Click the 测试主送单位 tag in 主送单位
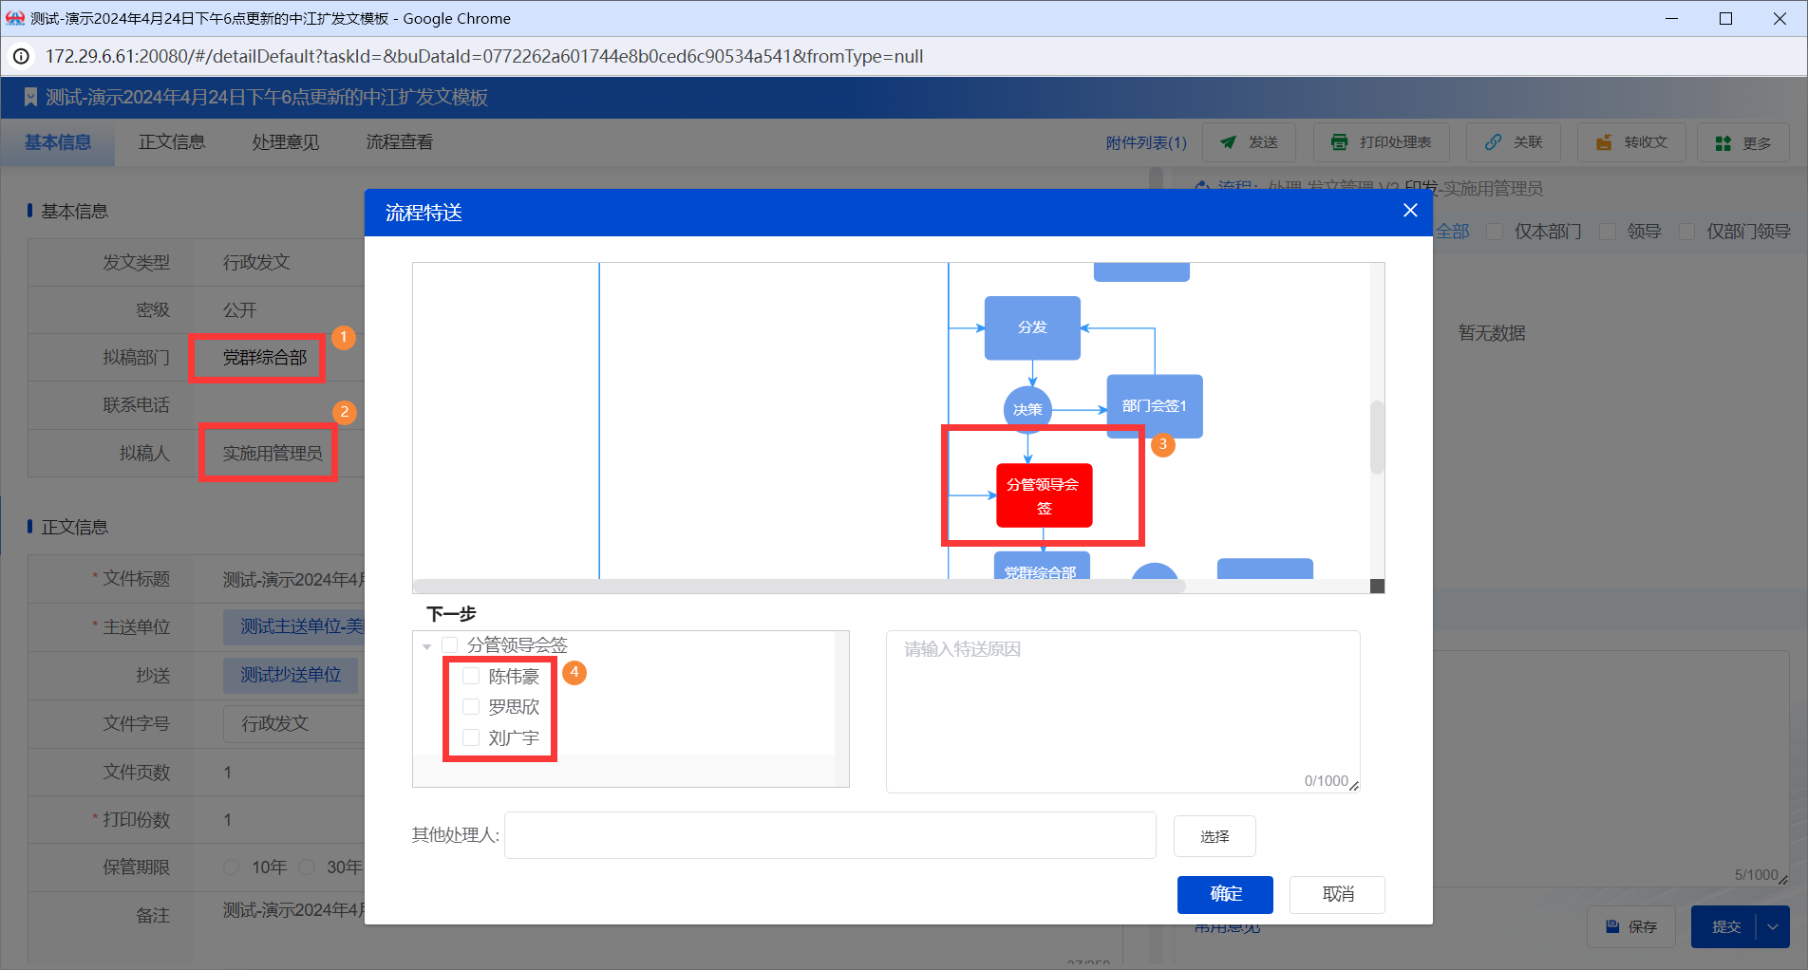Viewport: 1808px width, 970px height. (294, 626)
